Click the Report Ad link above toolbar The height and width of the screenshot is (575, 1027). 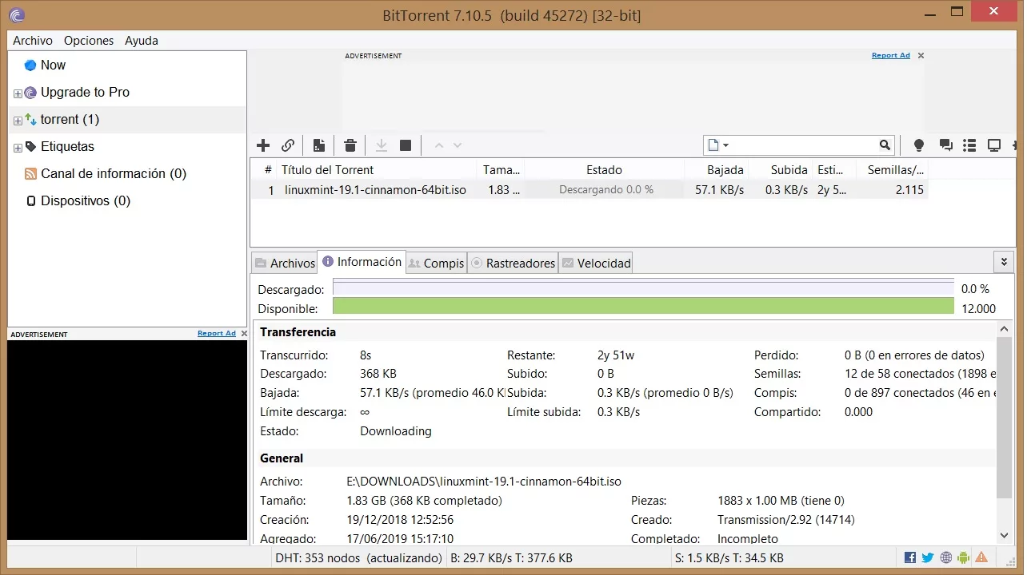click(890, 56)
